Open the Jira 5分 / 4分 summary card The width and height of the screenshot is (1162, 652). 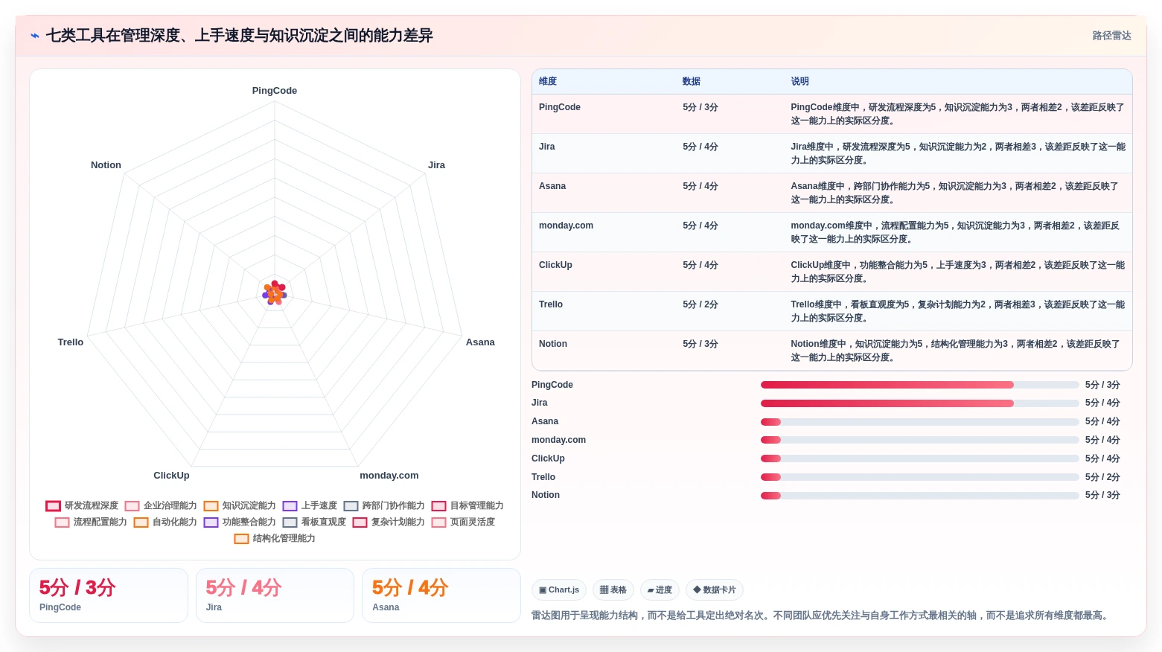tap(275, 595)
